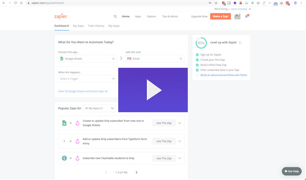Click the browser back arrow
Viewport: 306px width, 180px height.
click(4, 3)
